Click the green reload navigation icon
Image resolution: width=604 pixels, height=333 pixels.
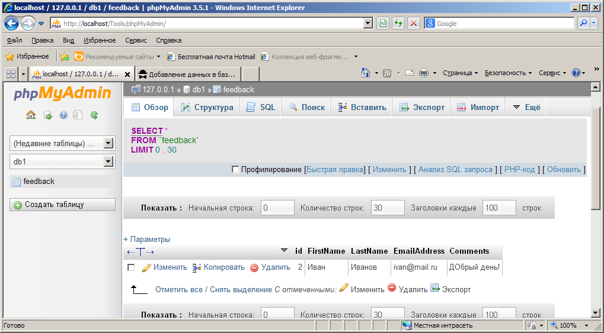coord(94,115)
